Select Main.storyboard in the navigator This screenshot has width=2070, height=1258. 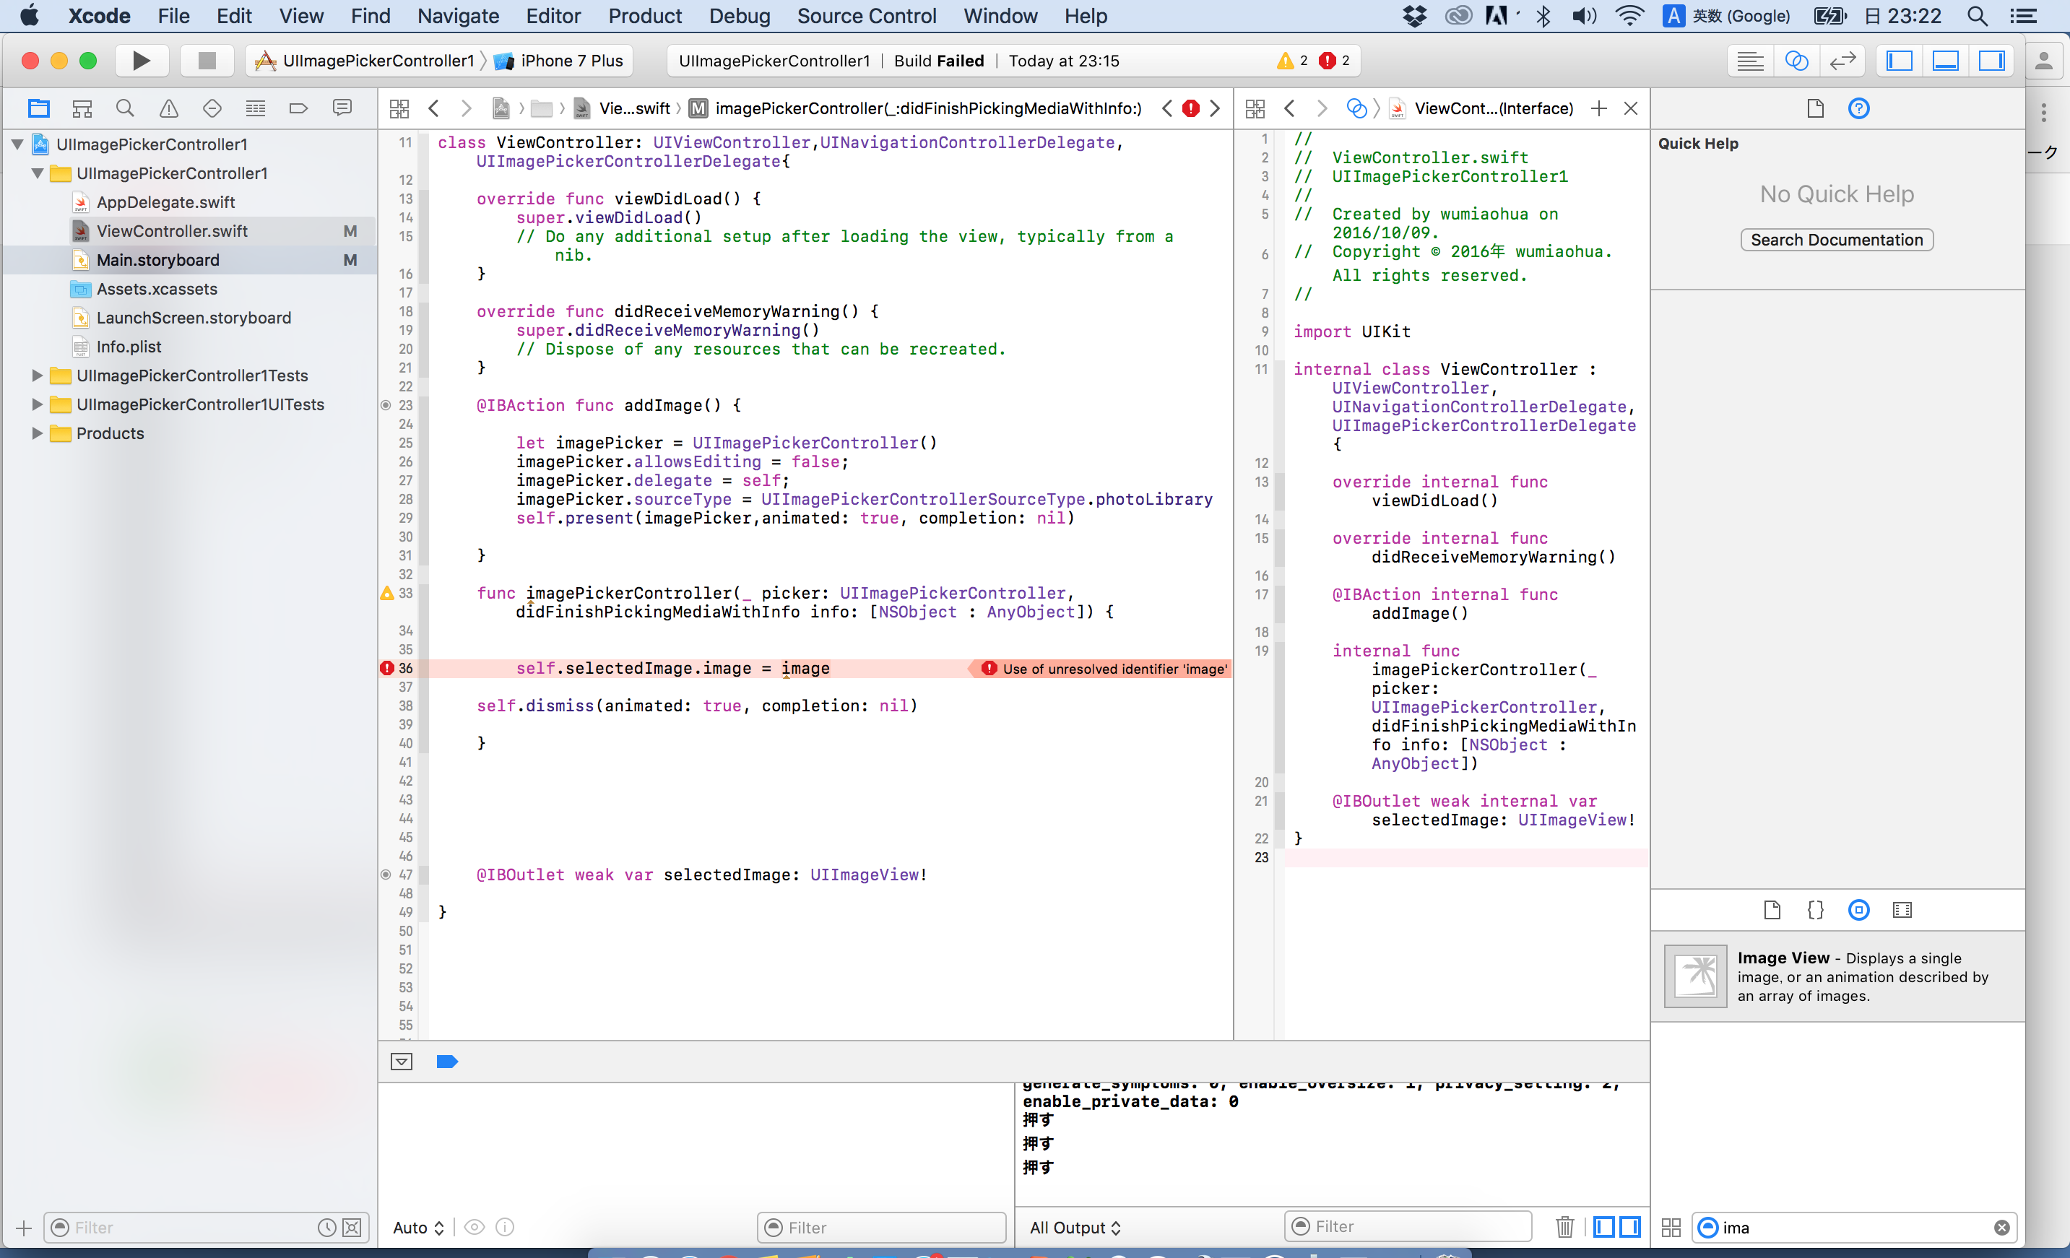coord(158,260)
